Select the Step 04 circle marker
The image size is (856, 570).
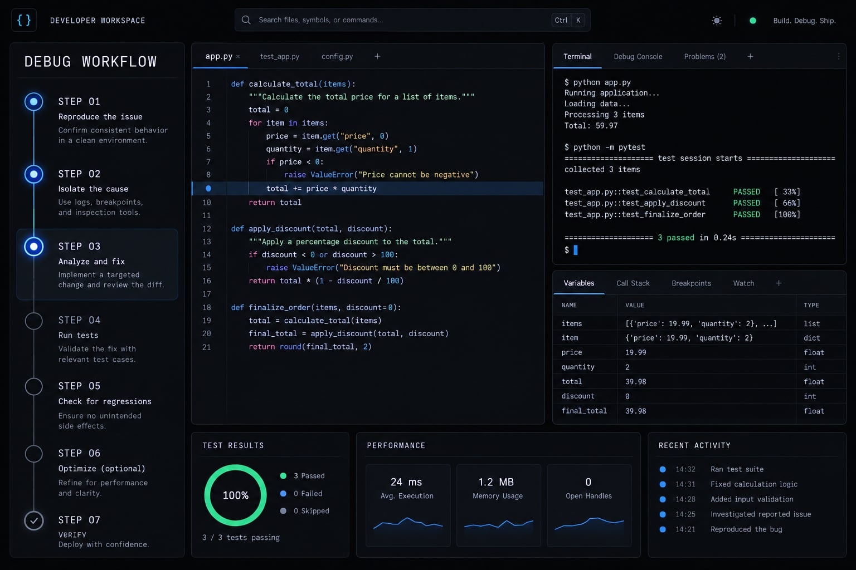click(x=34, y=321)
